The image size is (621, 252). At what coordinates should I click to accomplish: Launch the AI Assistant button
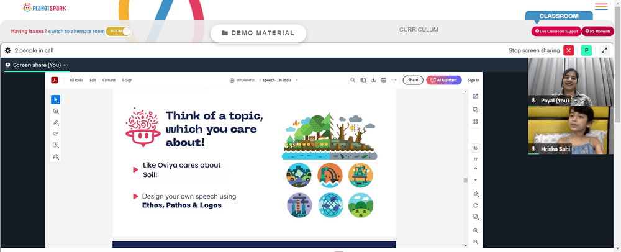pos(444,80)
